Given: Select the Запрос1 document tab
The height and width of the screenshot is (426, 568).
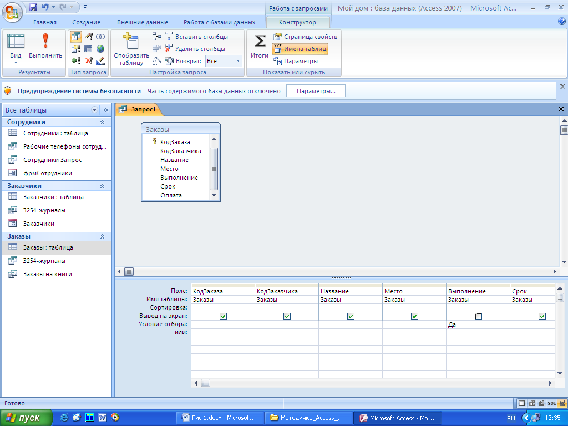Looking at the screenshot, I should (139, 109).
